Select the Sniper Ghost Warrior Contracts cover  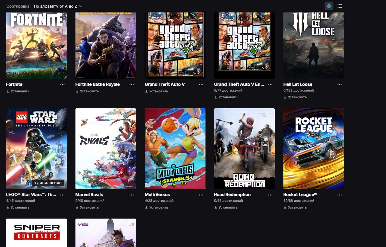point(36,232)
